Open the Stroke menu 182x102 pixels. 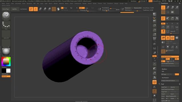point(95,3)
